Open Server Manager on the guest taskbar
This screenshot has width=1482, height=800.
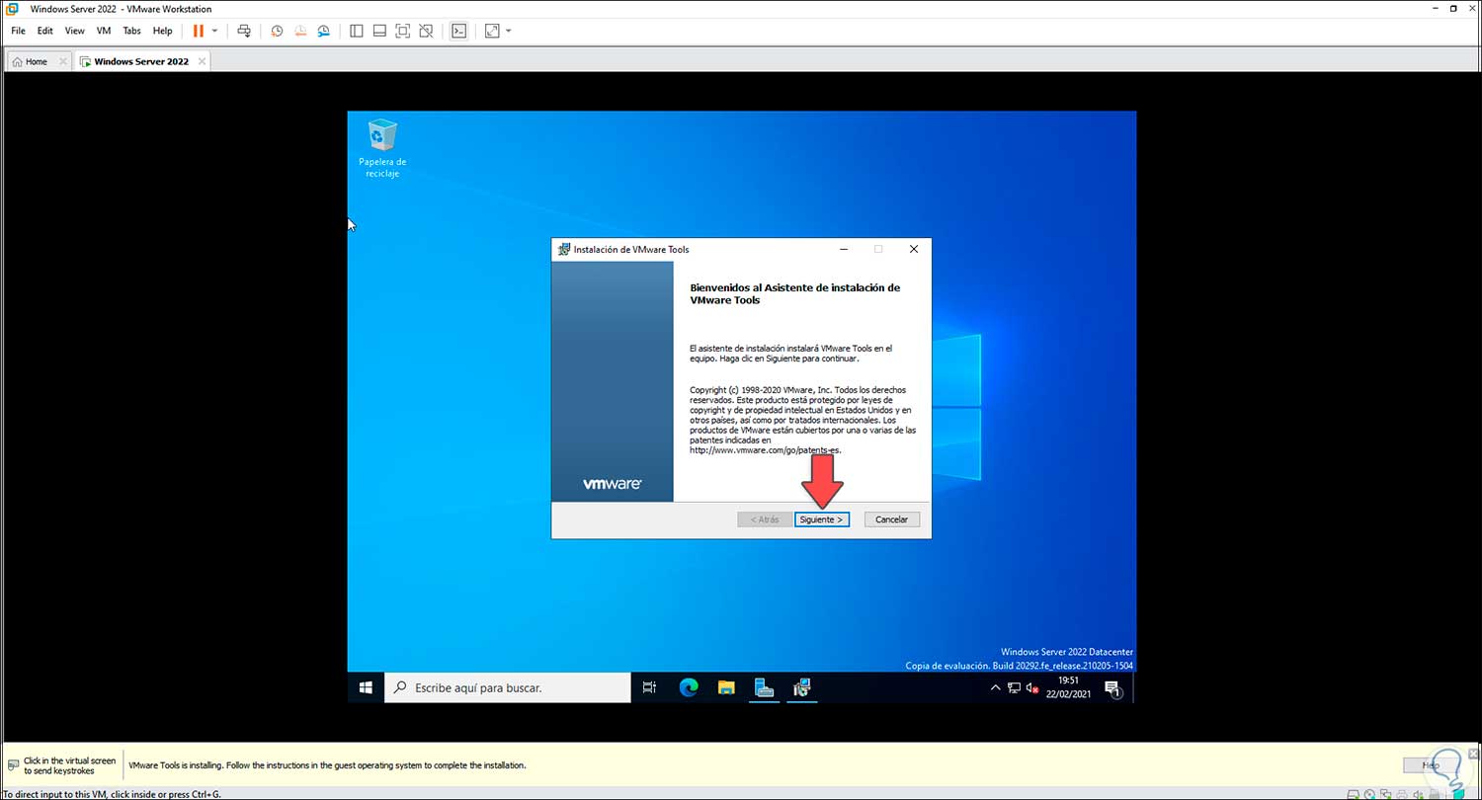pos(764,687)
